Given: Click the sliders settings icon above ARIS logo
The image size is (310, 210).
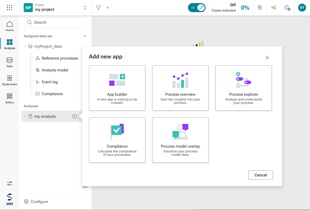Looking at the screenshot, I should coord(10,183).
